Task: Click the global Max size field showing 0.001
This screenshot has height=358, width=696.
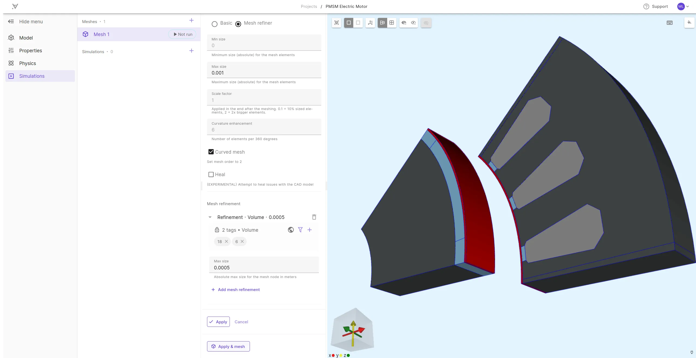Action: click(x=264, y=70)
